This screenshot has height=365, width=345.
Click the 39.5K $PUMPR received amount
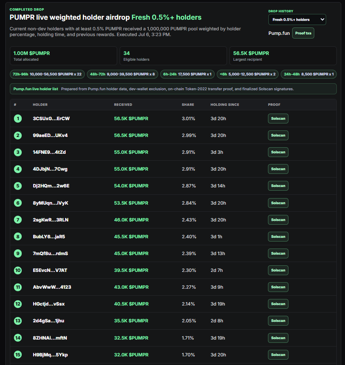point(131,270)
